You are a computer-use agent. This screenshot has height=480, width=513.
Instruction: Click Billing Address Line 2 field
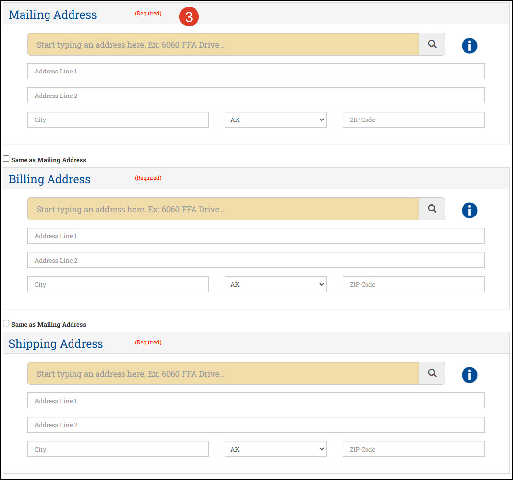(256, 260)
